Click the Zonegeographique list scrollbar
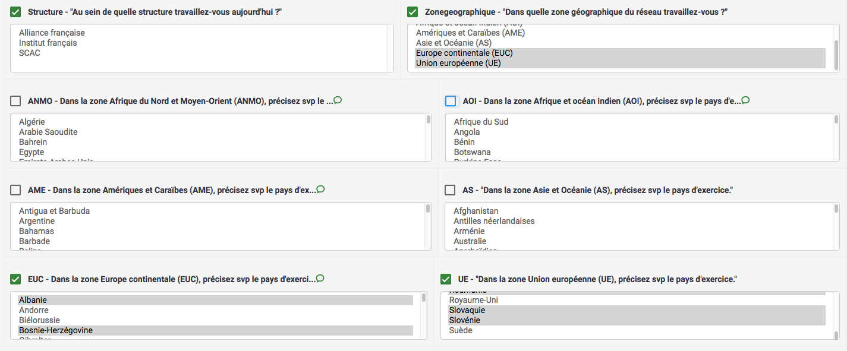847x351 pixels. [836, 53]
